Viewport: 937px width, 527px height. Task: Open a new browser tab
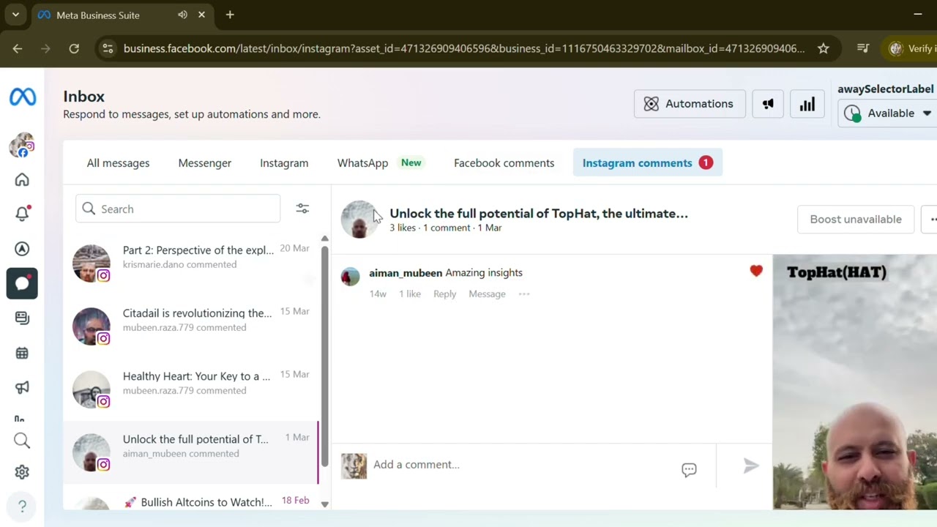click(230, 15)
